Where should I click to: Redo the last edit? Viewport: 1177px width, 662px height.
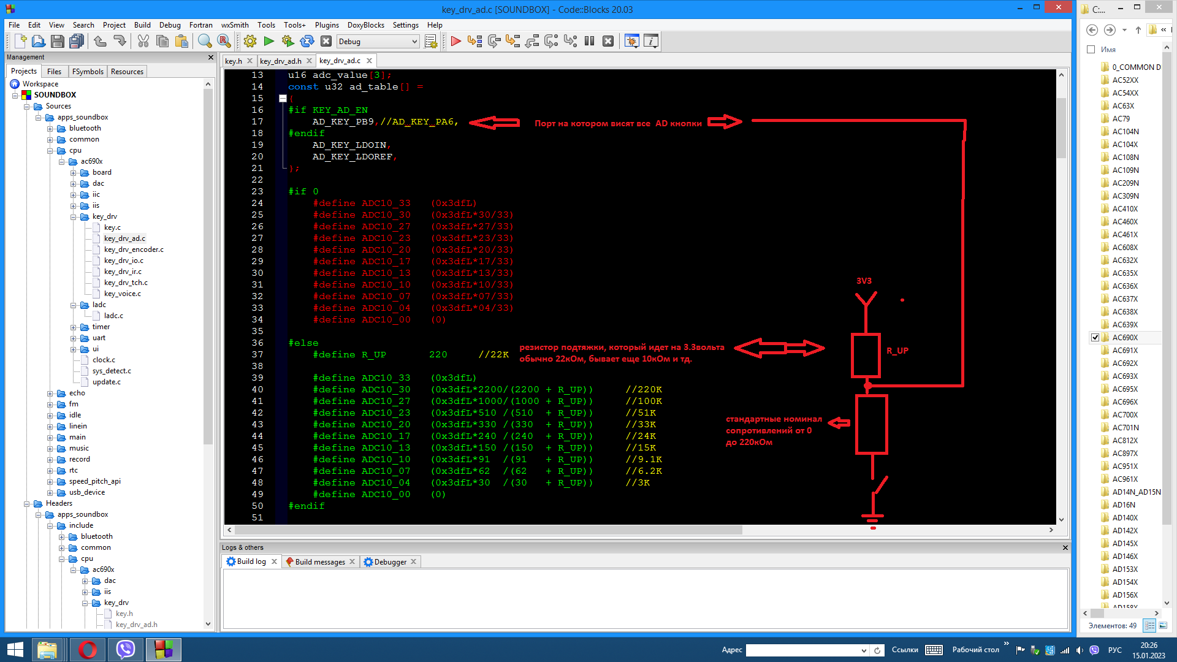click(120, 41)
